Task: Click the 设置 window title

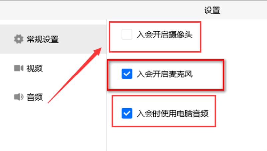Action: pos(212,10)
